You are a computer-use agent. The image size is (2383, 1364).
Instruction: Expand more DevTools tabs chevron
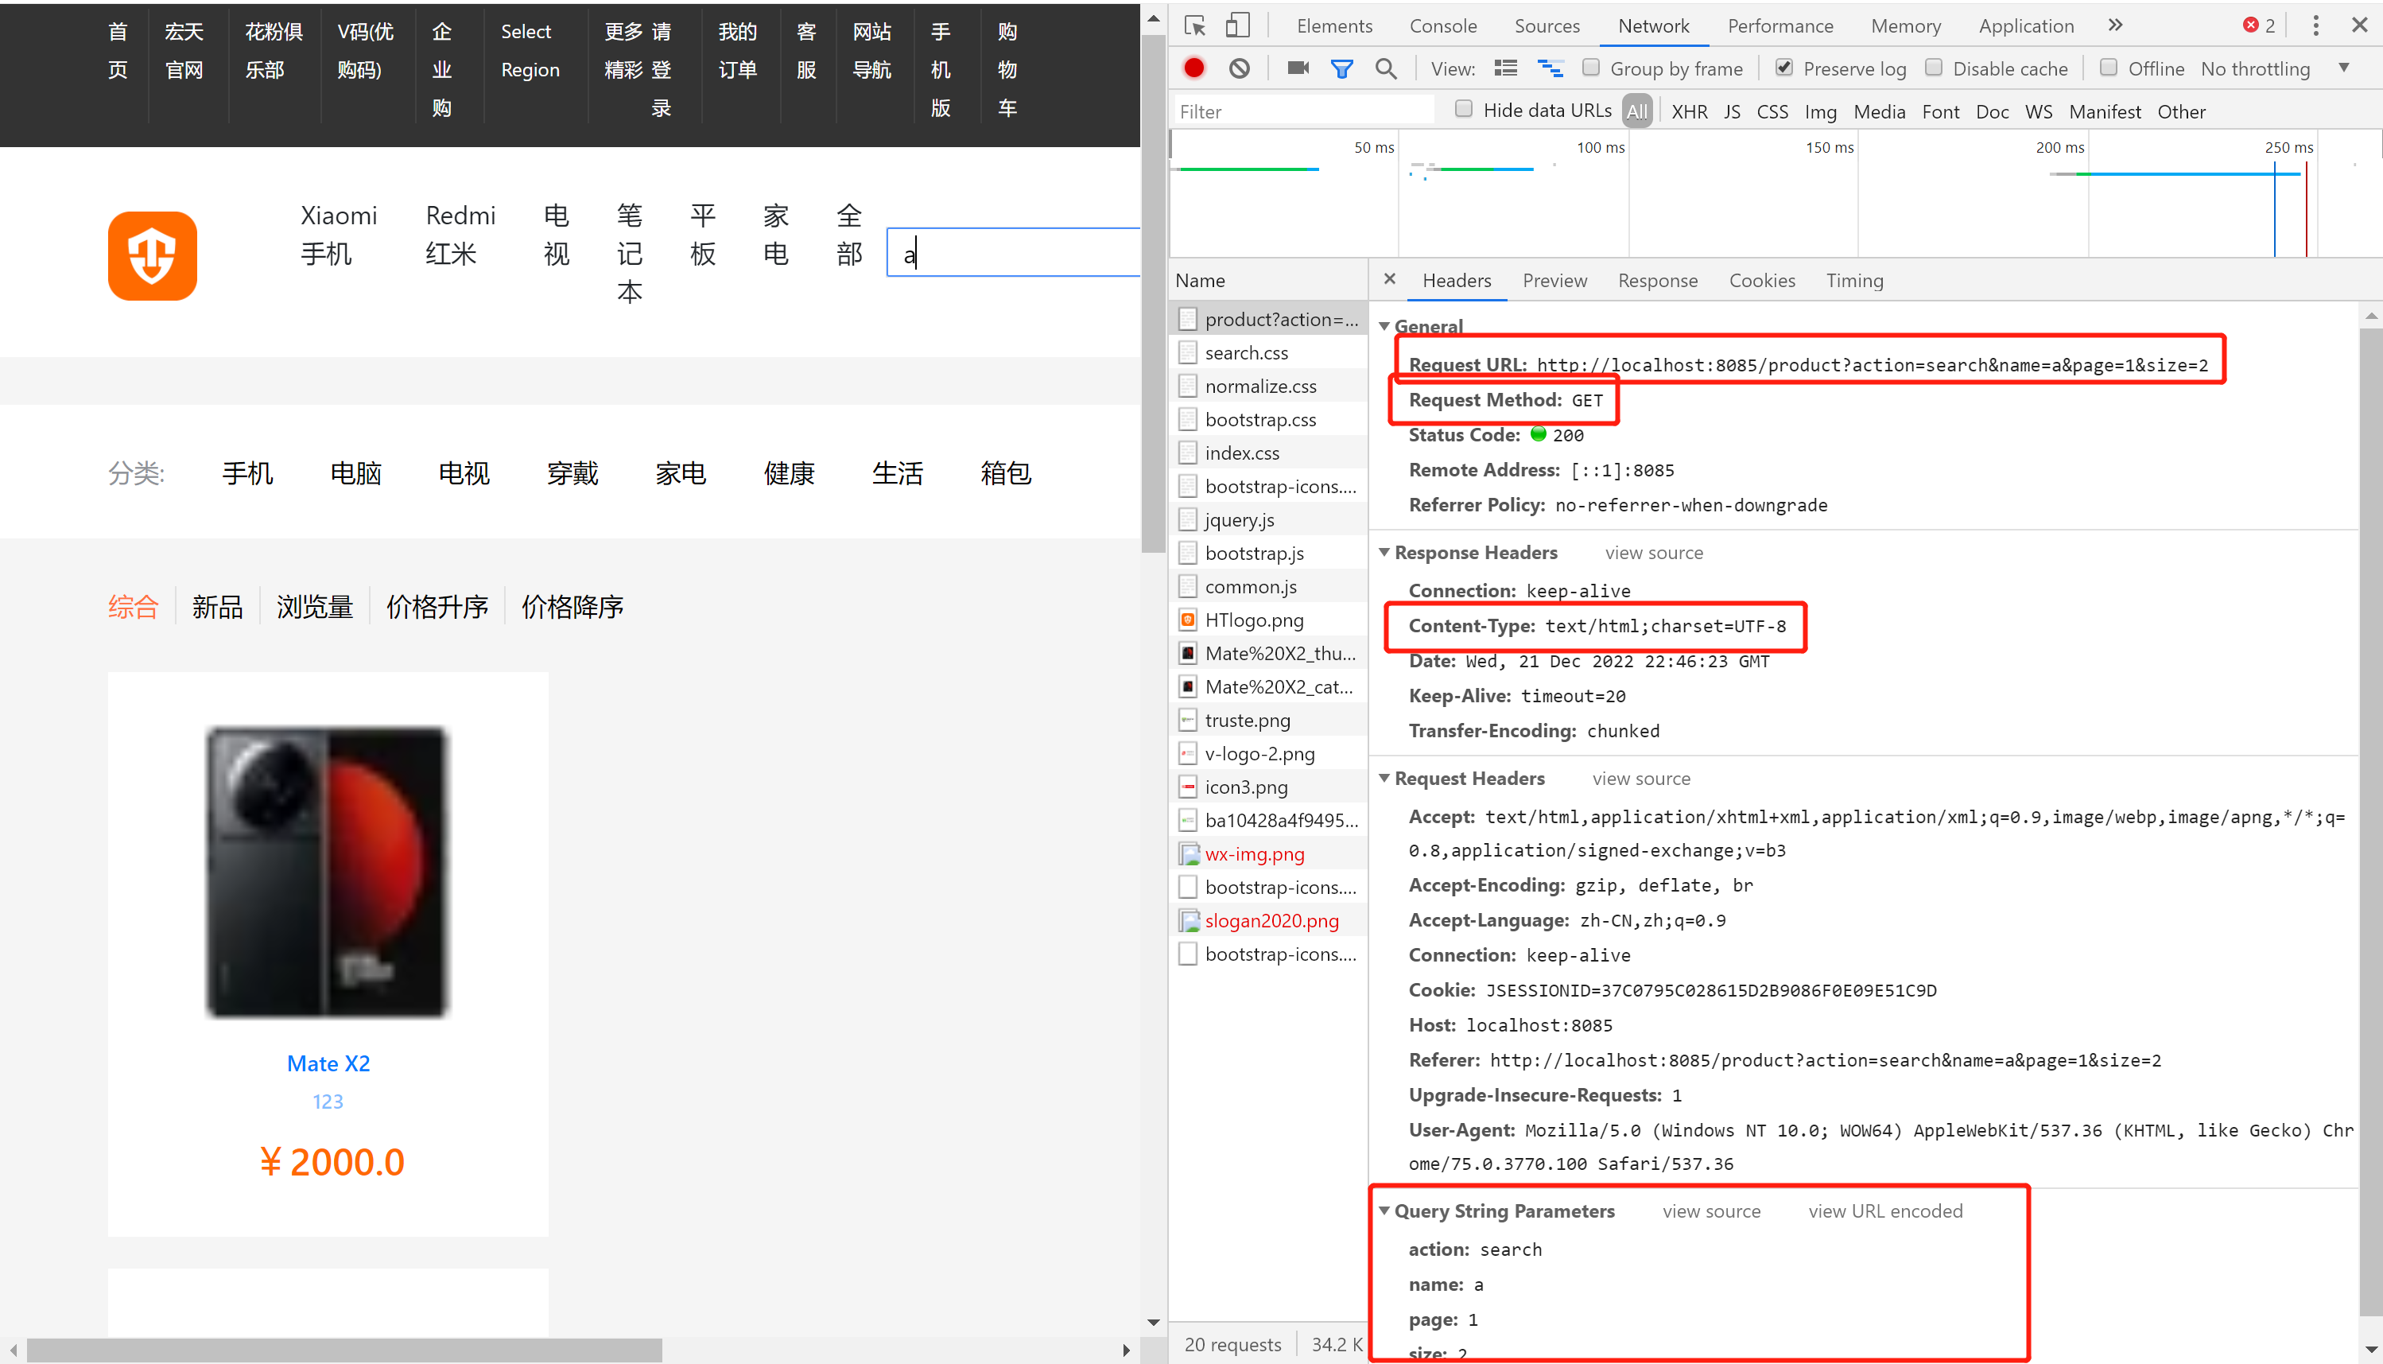[x=2115, y=25]
